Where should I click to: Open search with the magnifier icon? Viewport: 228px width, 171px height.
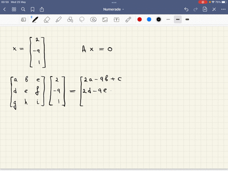click(x=23, y=9)
